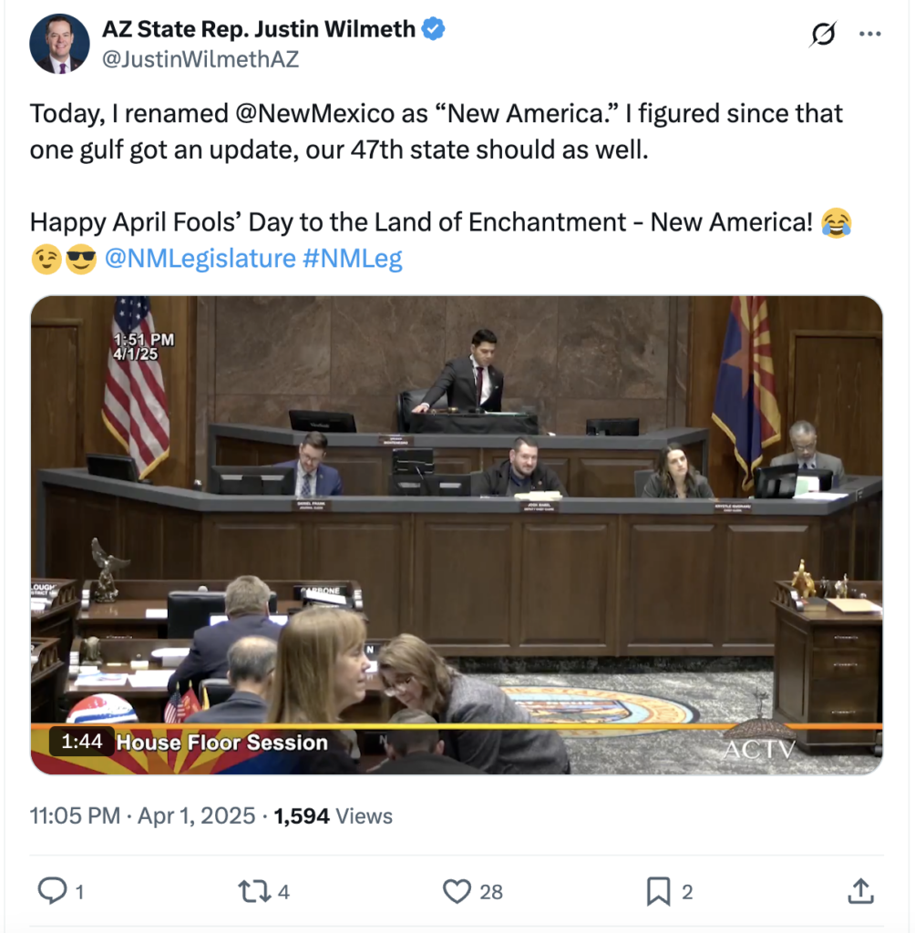View the 1,594 Views analytics
The height and width of the screenshot is (933, 915).
coord(333,815)
